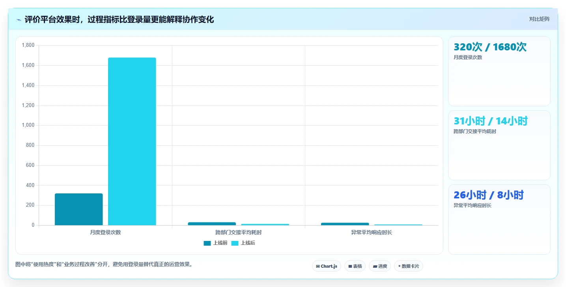Click the 跨部门交接平均耗时 card caption
This screenshot has width=566, height=287.
(x=475, y=131)
